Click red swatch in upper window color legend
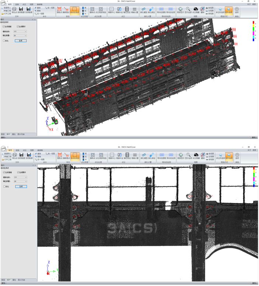This screenshot has height=286, width=259. click(x=253, y=23)
